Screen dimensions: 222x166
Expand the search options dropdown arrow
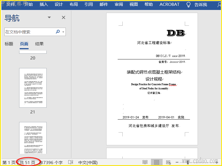point(63,32)
